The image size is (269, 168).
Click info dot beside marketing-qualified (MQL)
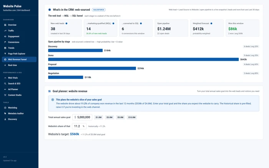tap(113, 23)
